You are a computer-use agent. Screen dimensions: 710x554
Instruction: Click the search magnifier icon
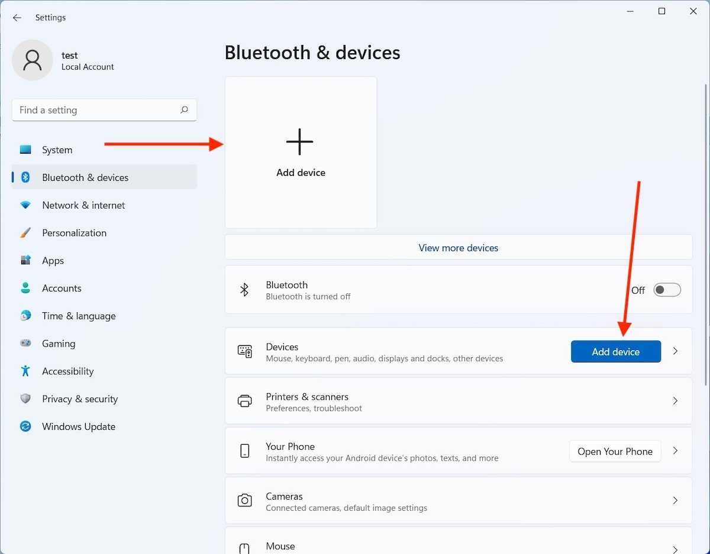(x=184, y=110)
